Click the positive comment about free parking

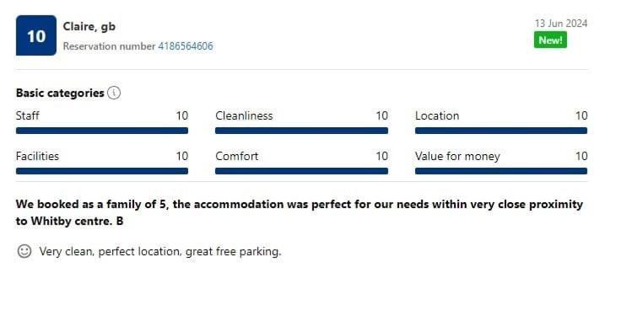coord(160,251)
